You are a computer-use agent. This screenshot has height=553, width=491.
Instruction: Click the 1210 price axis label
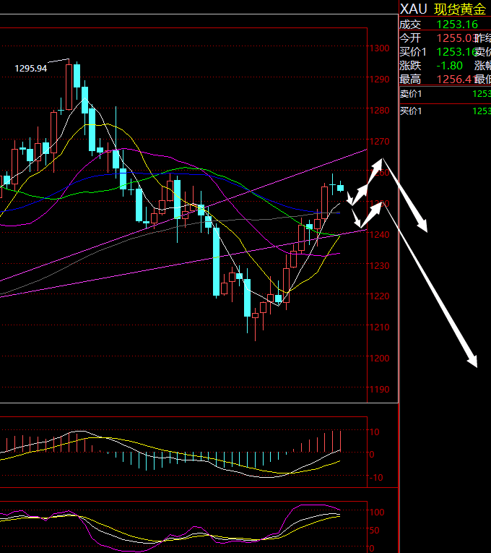pyautogui.click(x=379, y=327)
